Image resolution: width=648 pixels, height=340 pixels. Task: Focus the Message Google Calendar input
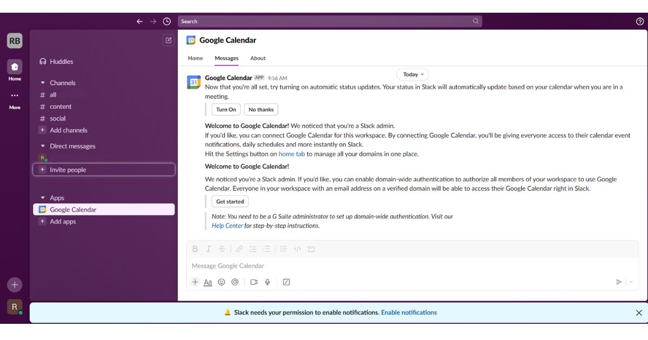[x=413, y=266]
